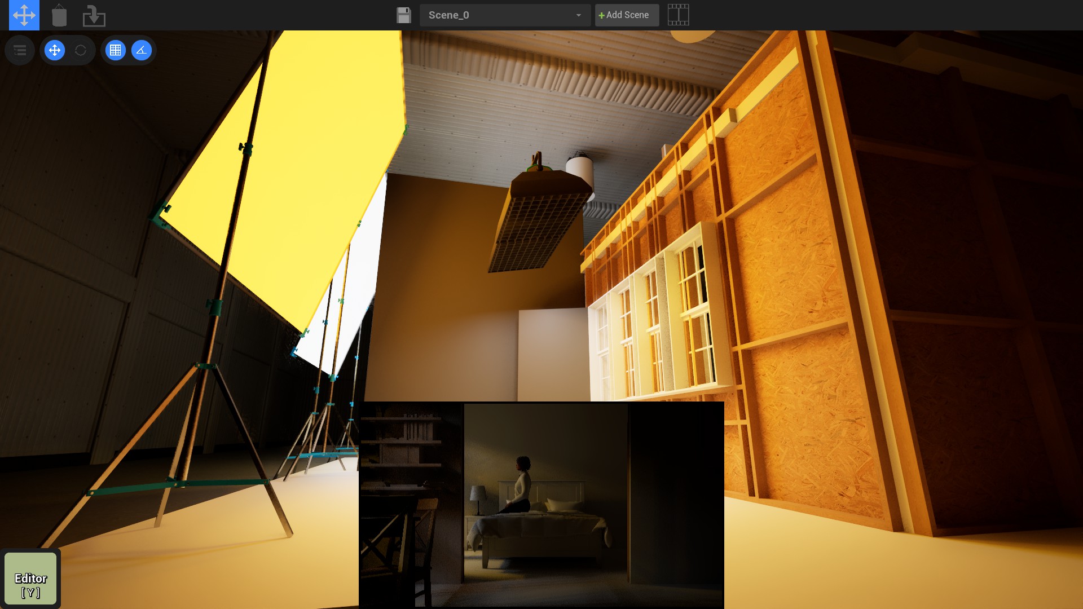Save scene with floppy disk icon
Viewport: 1083px width, 609px height.
pos(404,15)
